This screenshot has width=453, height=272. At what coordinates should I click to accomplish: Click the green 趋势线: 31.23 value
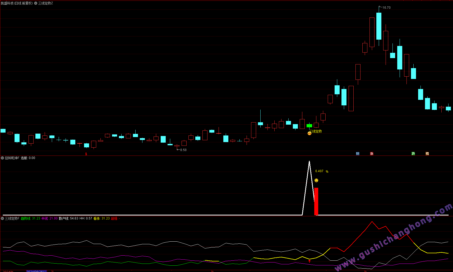tap(31, 218)
